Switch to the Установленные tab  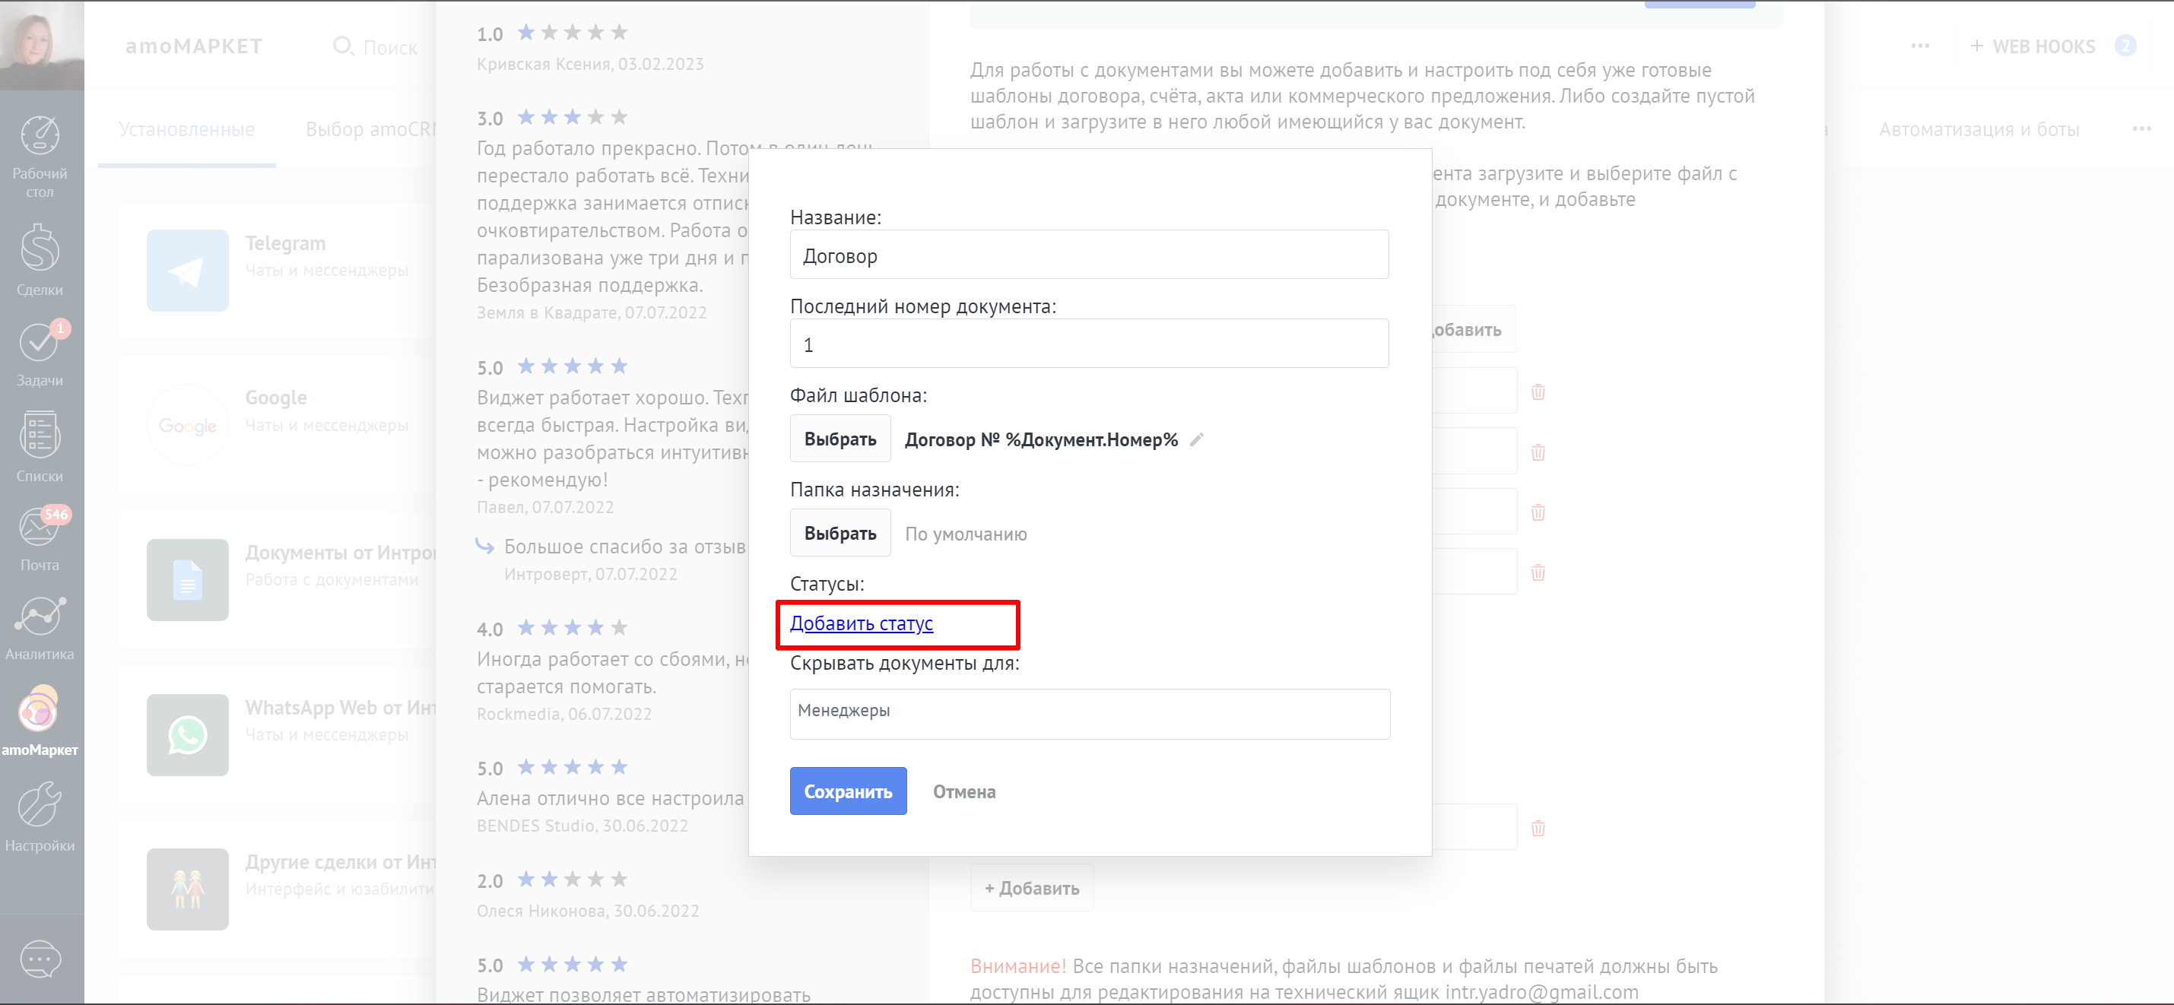click(186, 129)
